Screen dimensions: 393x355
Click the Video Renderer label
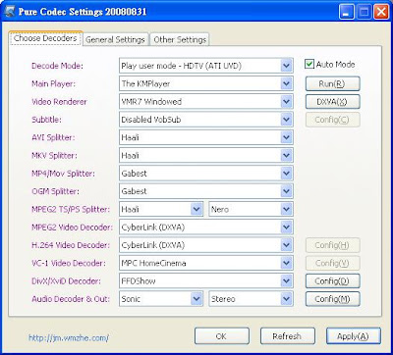[x=59, y=102]
